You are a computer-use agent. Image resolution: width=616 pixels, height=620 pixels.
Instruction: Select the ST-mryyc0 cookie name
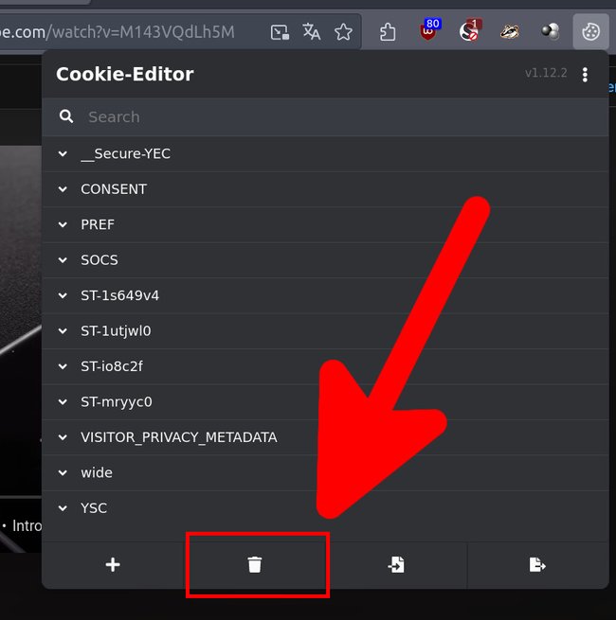click(x=117, y=401)
